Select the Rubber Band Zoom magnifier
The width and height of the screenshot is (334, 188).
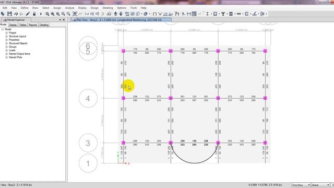click(x=47, y=14)
